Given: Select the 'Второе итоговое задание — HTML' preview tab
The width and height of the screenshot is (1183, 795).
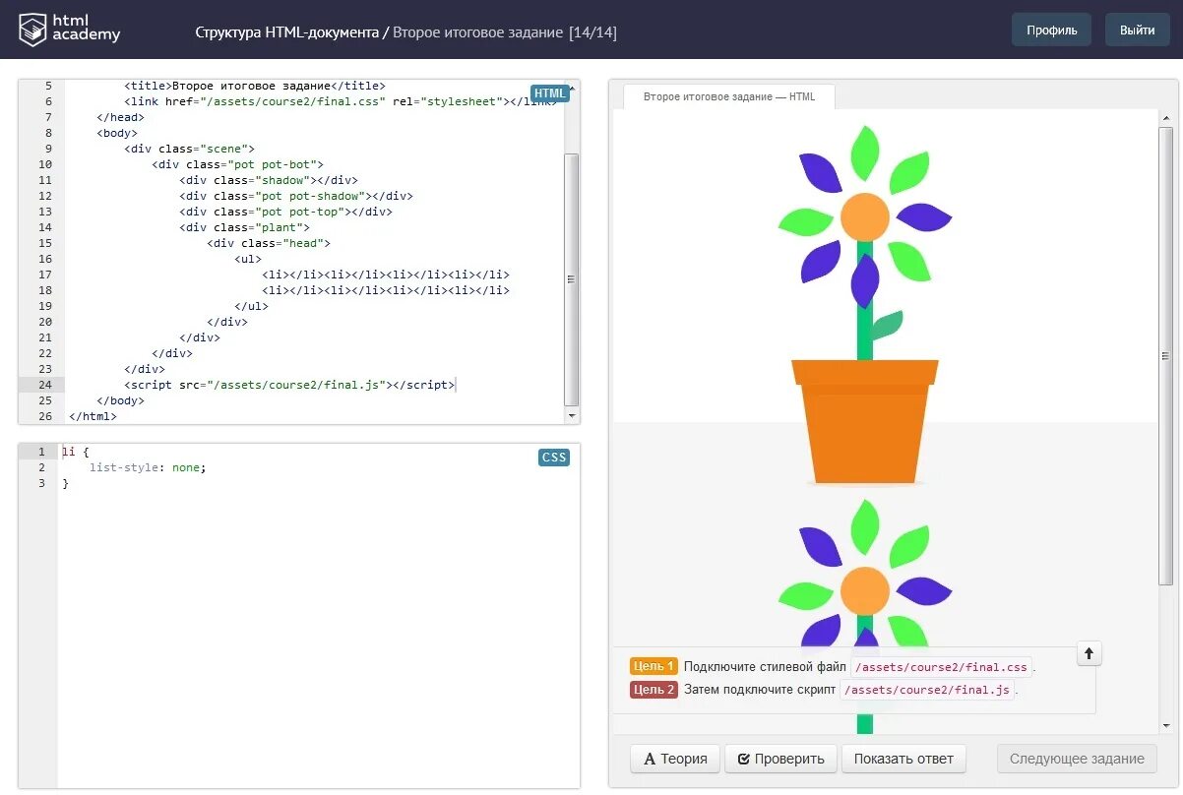Looking at the screenshot, I should tap(729, 96).
